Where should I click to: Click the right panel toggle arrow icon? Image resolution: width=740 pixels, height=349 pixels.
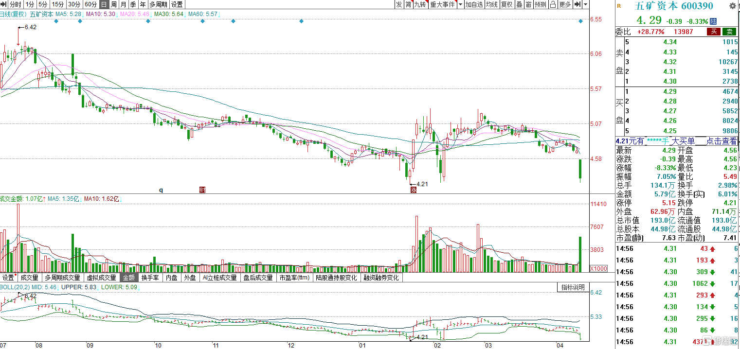click(578, 4)
